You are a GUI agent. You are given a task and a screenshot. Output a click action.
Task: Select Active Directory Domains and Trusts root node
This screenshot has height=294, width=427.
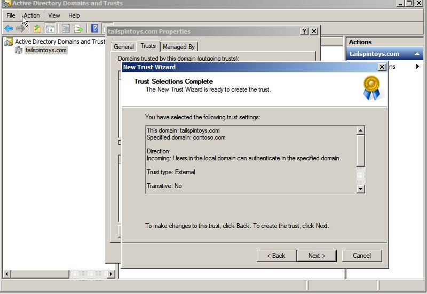60,42
